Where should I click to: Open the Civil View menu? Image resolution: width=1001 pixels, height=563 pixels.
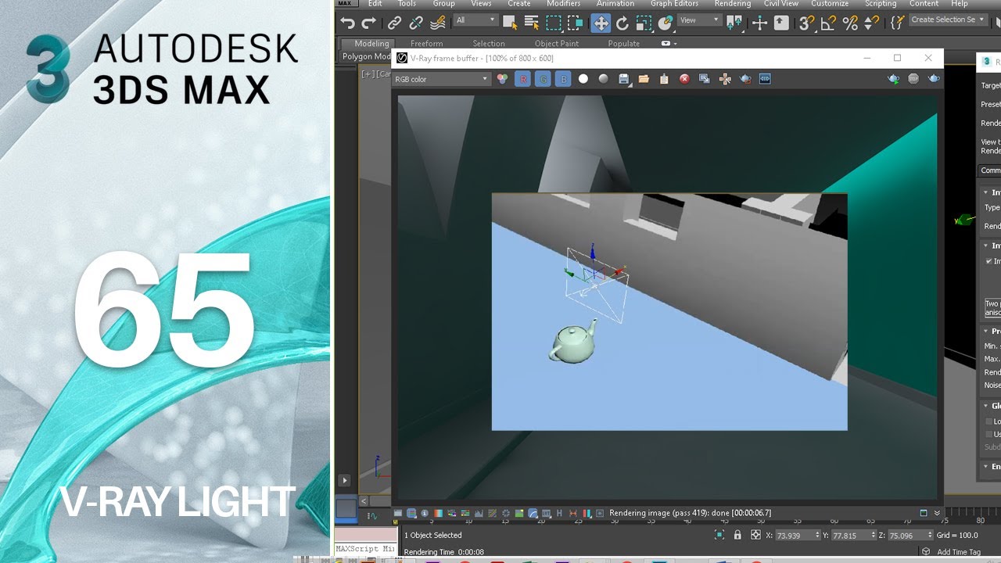pos(781,4)
